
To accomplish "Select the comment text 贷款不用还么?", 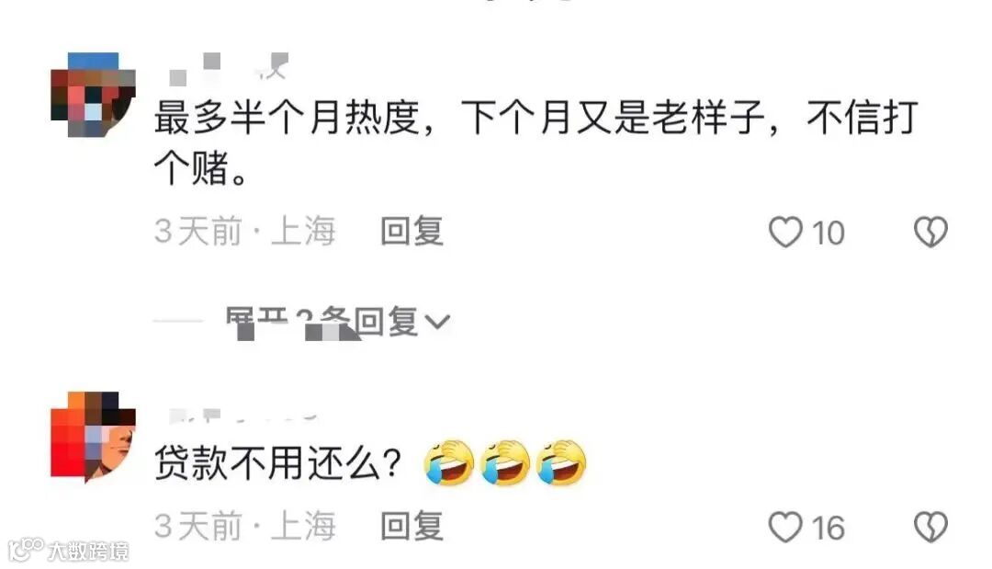I will (x=278, y=463).
